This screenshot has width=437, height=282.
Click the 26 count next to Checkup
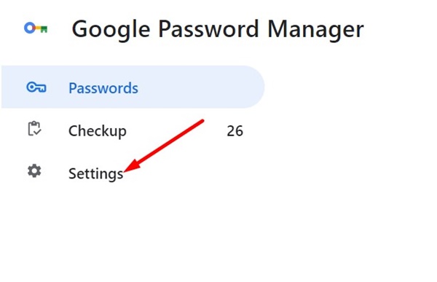tap(235, 131)
